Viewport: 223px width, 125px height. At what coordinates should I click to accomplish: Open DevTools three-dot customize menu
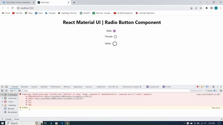pos(217,87)
